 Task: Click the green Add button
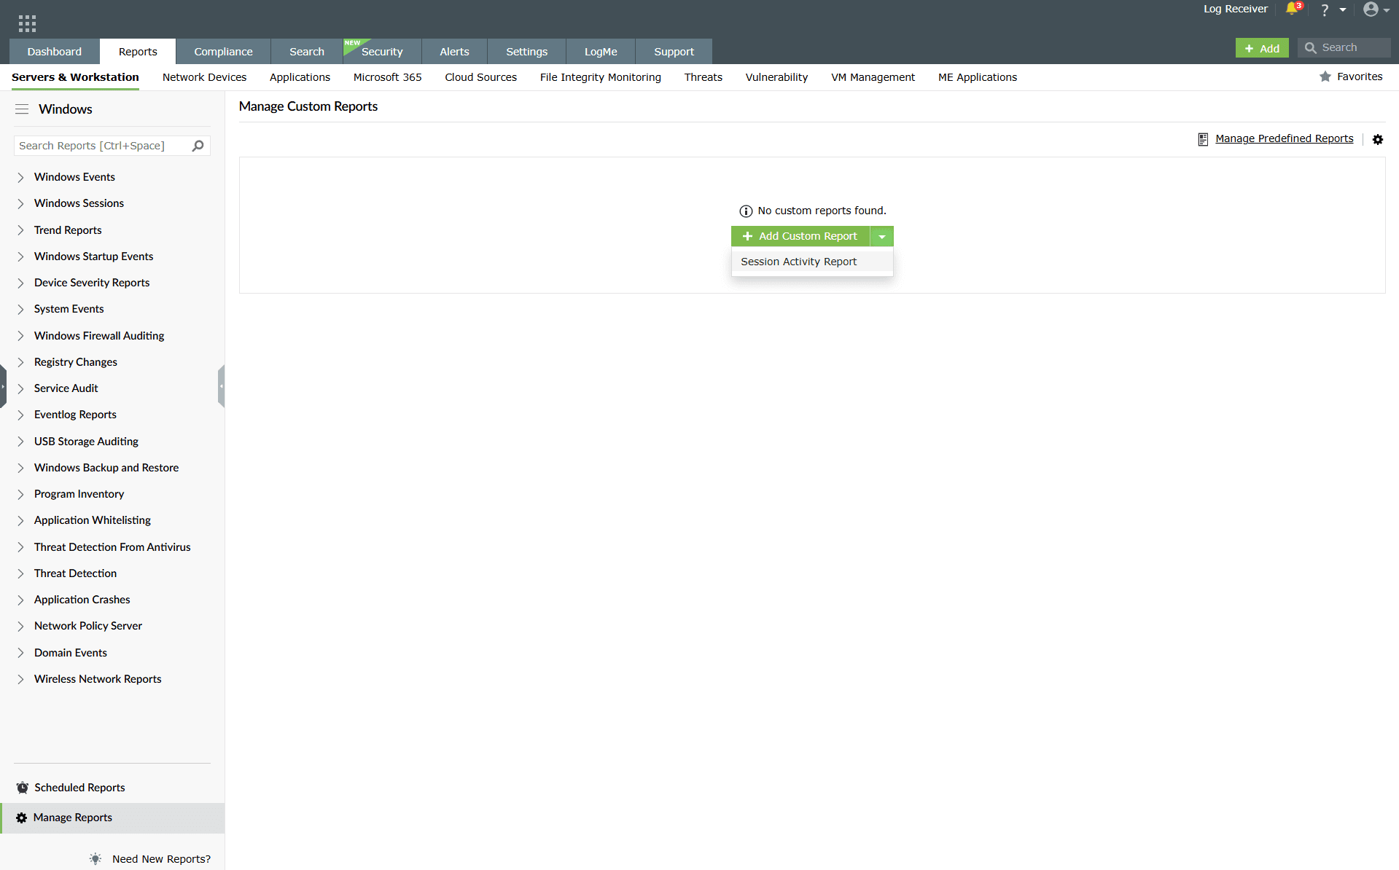point(1262,47)
